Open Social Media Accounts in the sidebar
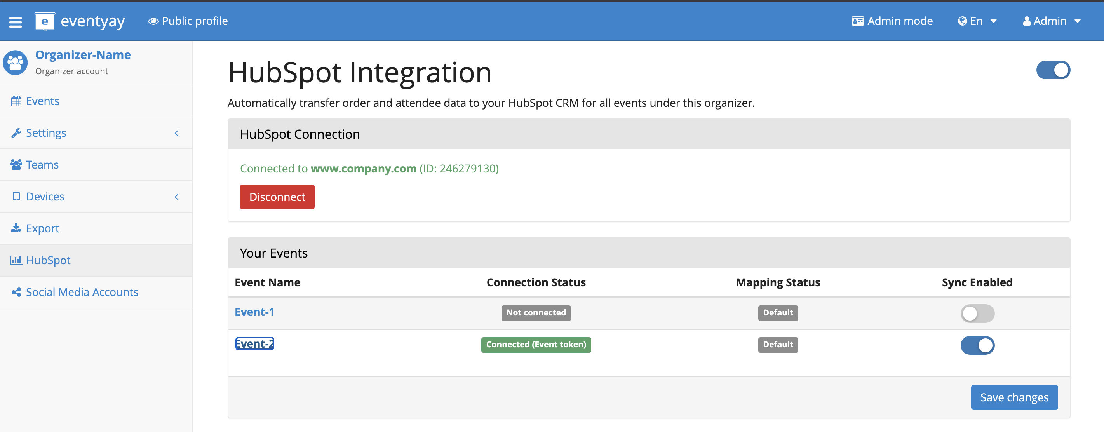This screenshot has width=1104, height=432. 96,292
